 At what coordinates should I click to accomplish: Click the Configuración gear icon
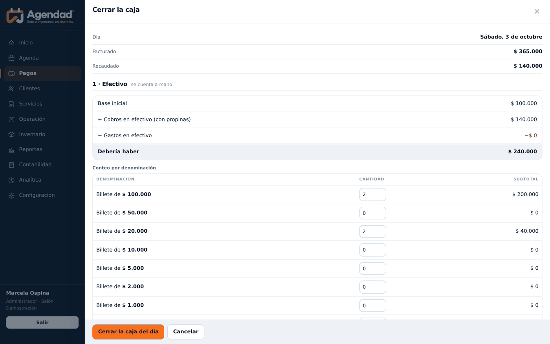coord(11,195)
